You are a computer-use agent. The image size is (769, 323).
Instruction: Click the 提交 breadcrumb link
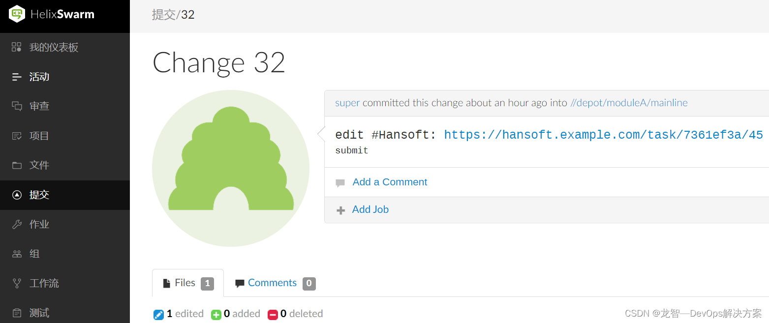pyautogui.click(x=164, y=15)
